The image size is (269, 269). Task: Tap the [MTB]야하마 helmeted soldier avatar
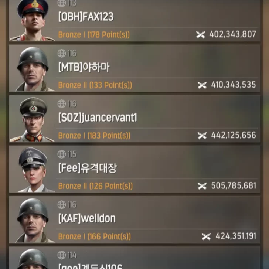pyautogui.click(x=33, y=69)
